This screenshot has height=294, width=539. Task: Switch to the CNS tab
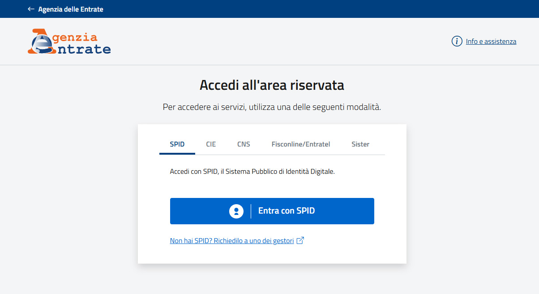(244, 144)
